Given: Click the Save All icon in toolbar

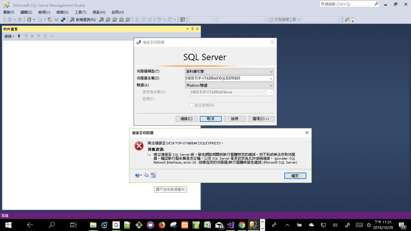Looking at the screenshot, I should [63, 20].
